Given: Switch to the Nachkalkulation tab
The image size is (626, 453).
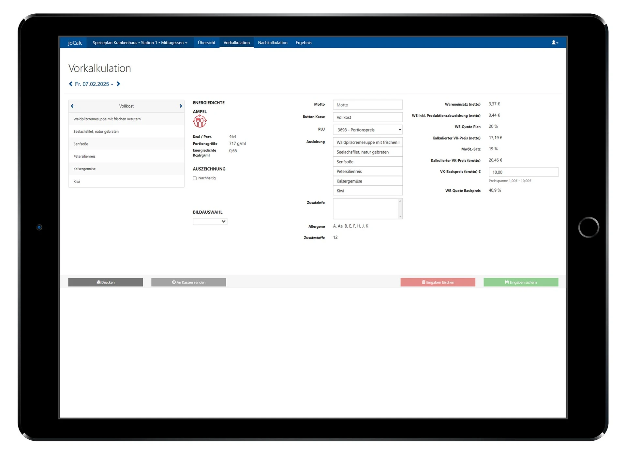Looking at the screenshot, I should (273, 43).
